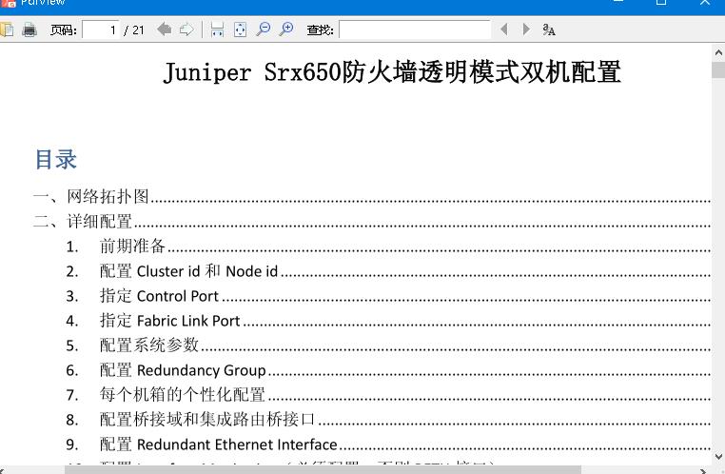Click the horizontal scrollbar thumb
Image resolution: width=725 pixels, height=474 pixels.
(323, 470)
